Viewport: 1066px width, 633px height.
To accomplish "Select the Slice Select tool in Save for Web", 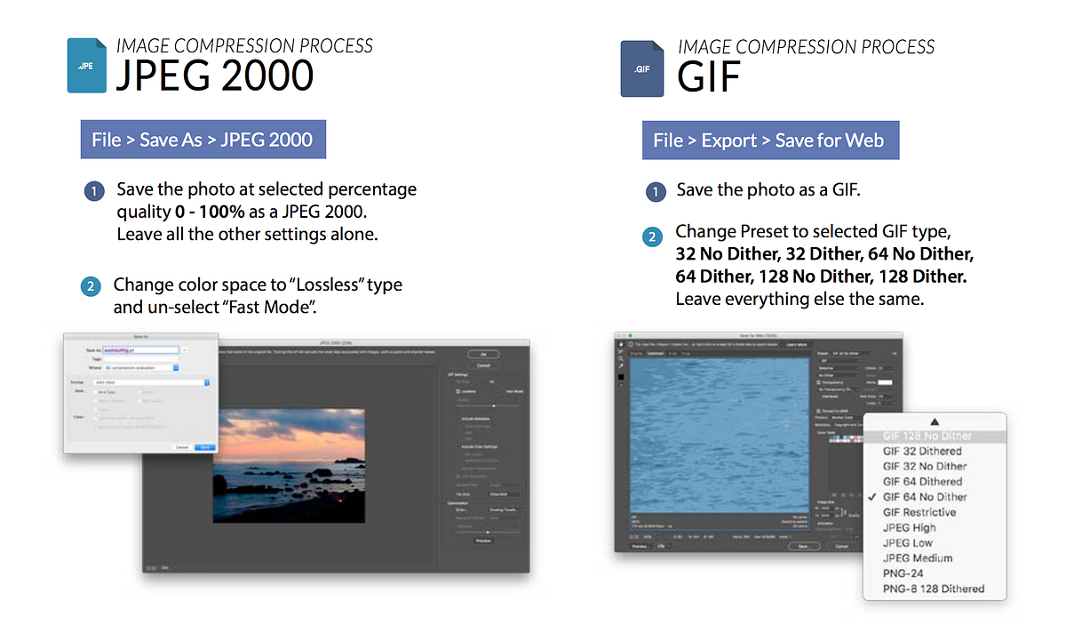I will (621, 351).
